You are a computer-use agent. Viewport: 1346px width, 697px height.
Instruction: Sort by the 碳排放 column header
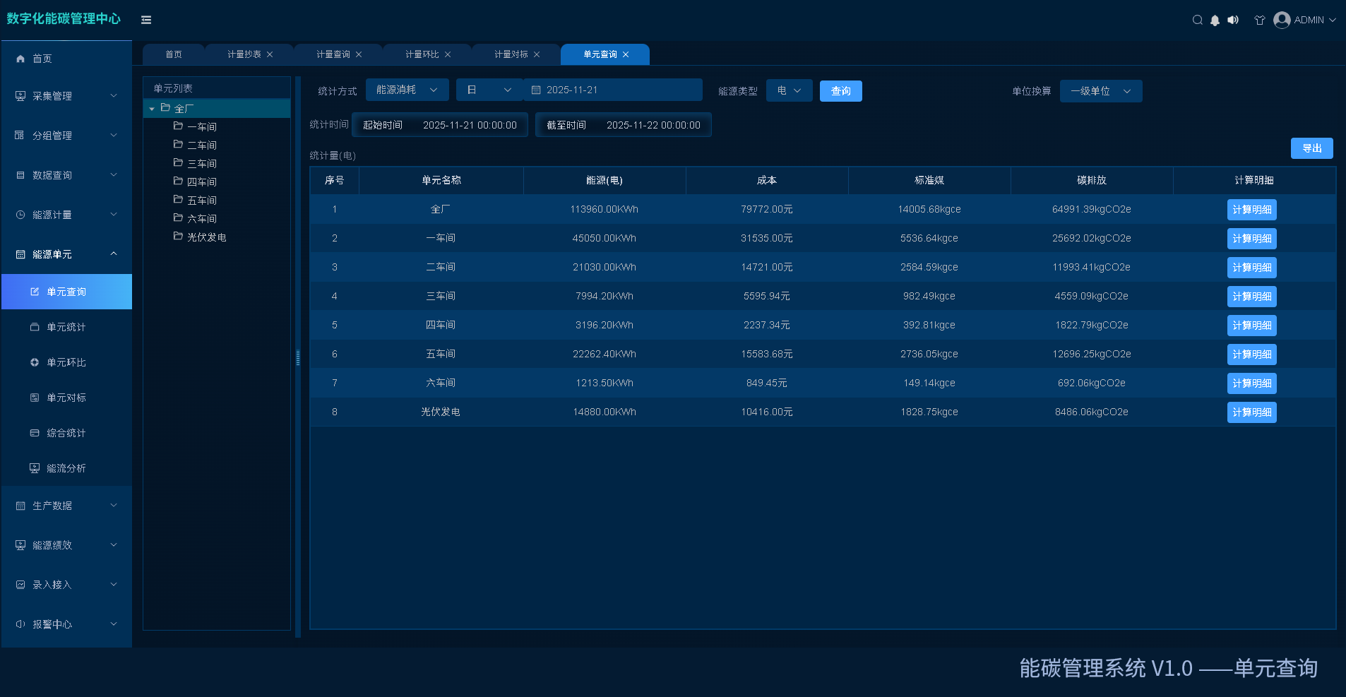[x=1092, y=181]
